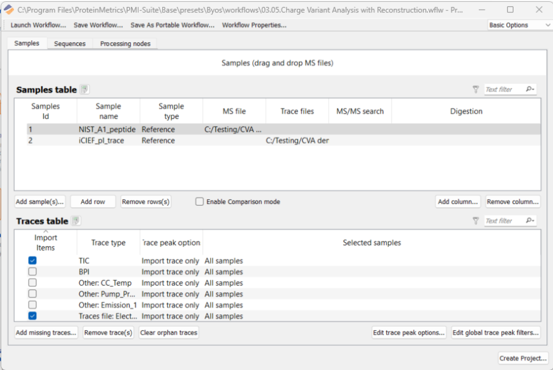The image size is (553, 370).
Task: Click Edit global trace peak filters... button
Action: click(496, 332)
